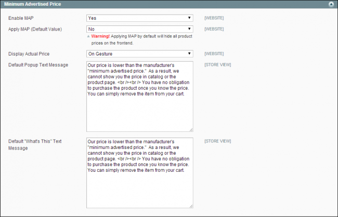Click the Minimum Advertised Price header title

[33, 4]
